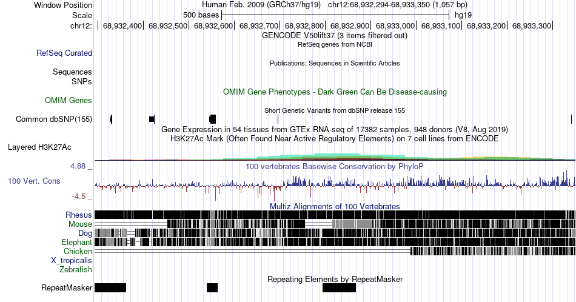The height and width of the screenshot is (302, 576).
Task: Click the OMIM Gene Phenotypes title
Action: tap(335, 92)
